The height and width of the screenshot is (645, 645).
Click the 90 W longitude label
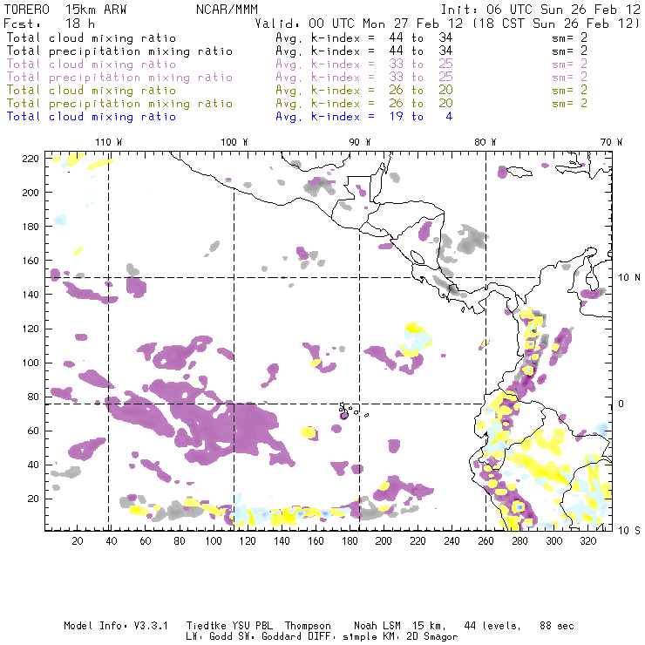click(360, 142)
